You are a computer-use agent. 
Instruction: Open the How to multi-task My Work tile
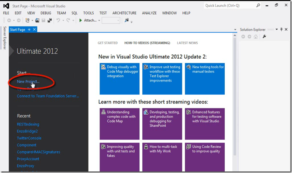[x=162, y=157]
